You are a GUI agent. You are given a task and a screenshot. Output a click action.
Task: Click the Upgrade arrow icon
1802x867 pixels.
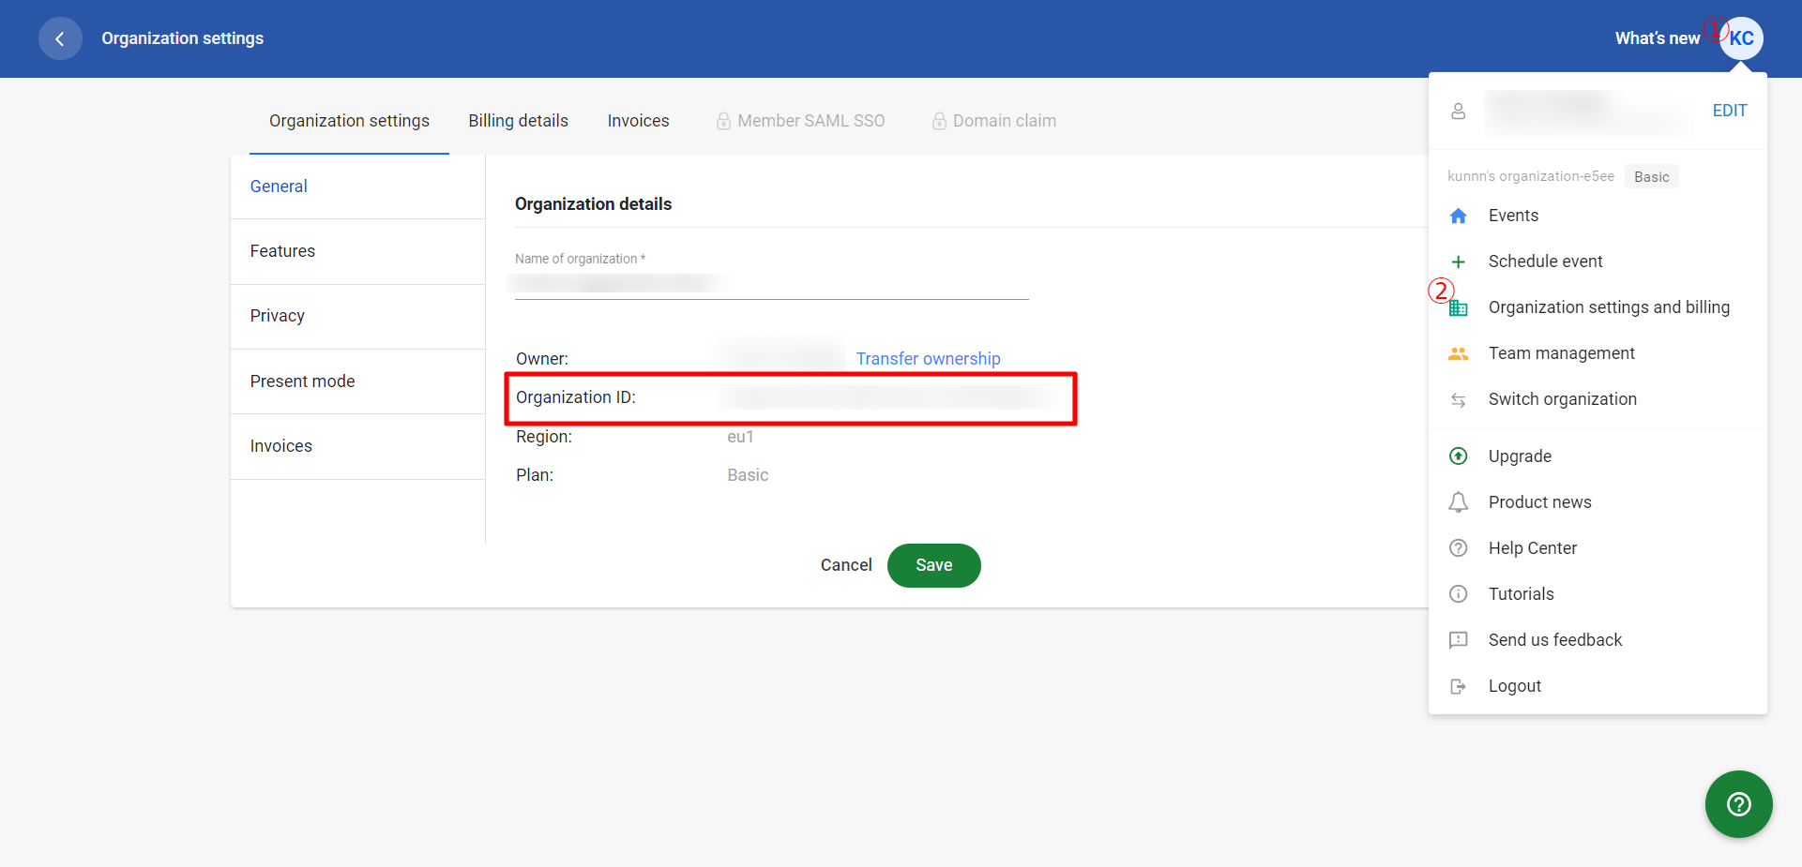[x=1458, y=456]
